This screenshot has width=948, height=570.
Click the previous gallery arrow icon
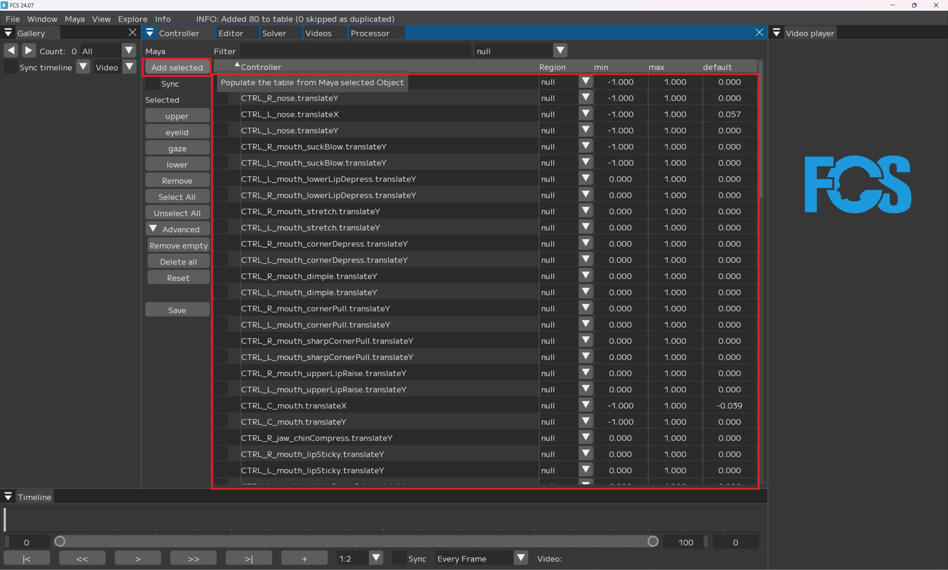[x=11, y=50]
